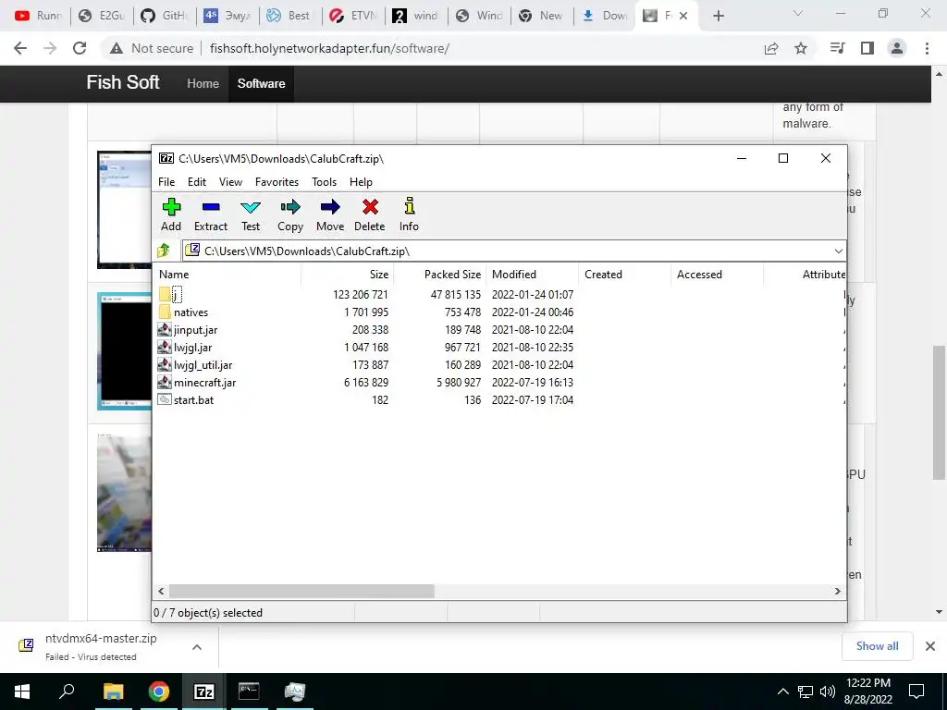Close the downloads bar

[x=930, y=646]
